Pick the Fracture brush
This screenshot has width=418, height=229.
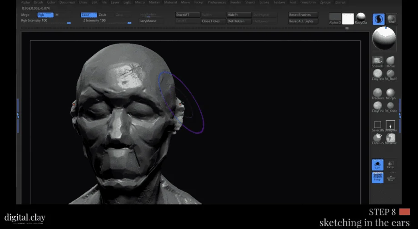click(x=377, y=93)
